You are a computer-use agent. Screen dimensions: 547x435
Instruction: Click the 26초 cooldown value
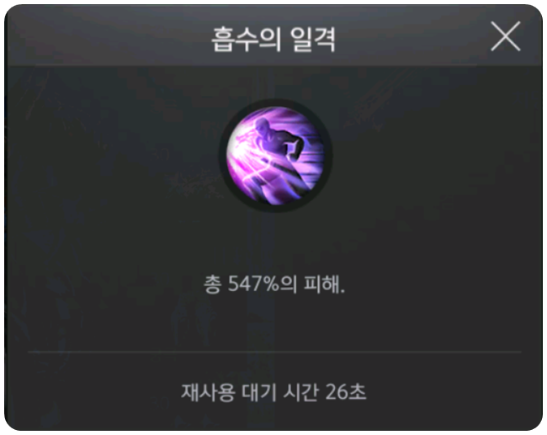(346, 392)
